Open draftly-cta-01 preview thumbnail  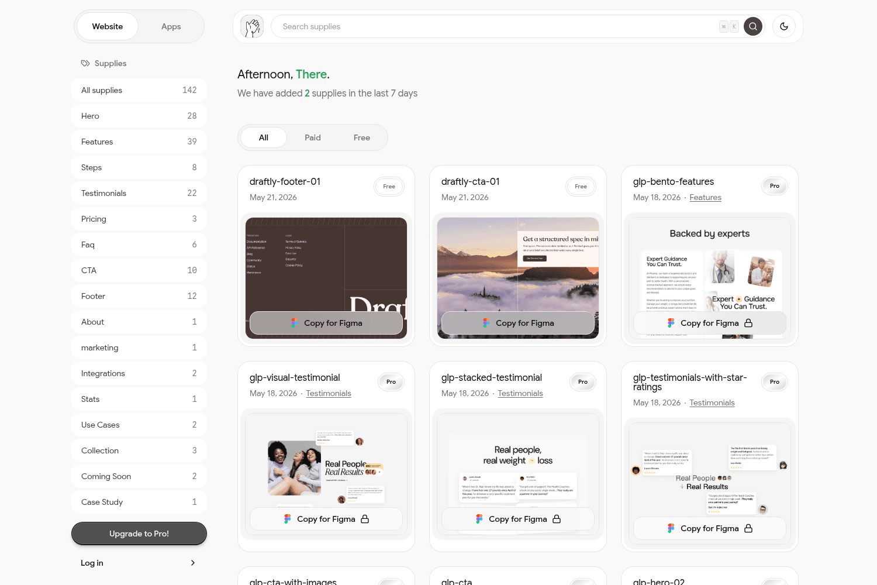[x=518, y=278]
